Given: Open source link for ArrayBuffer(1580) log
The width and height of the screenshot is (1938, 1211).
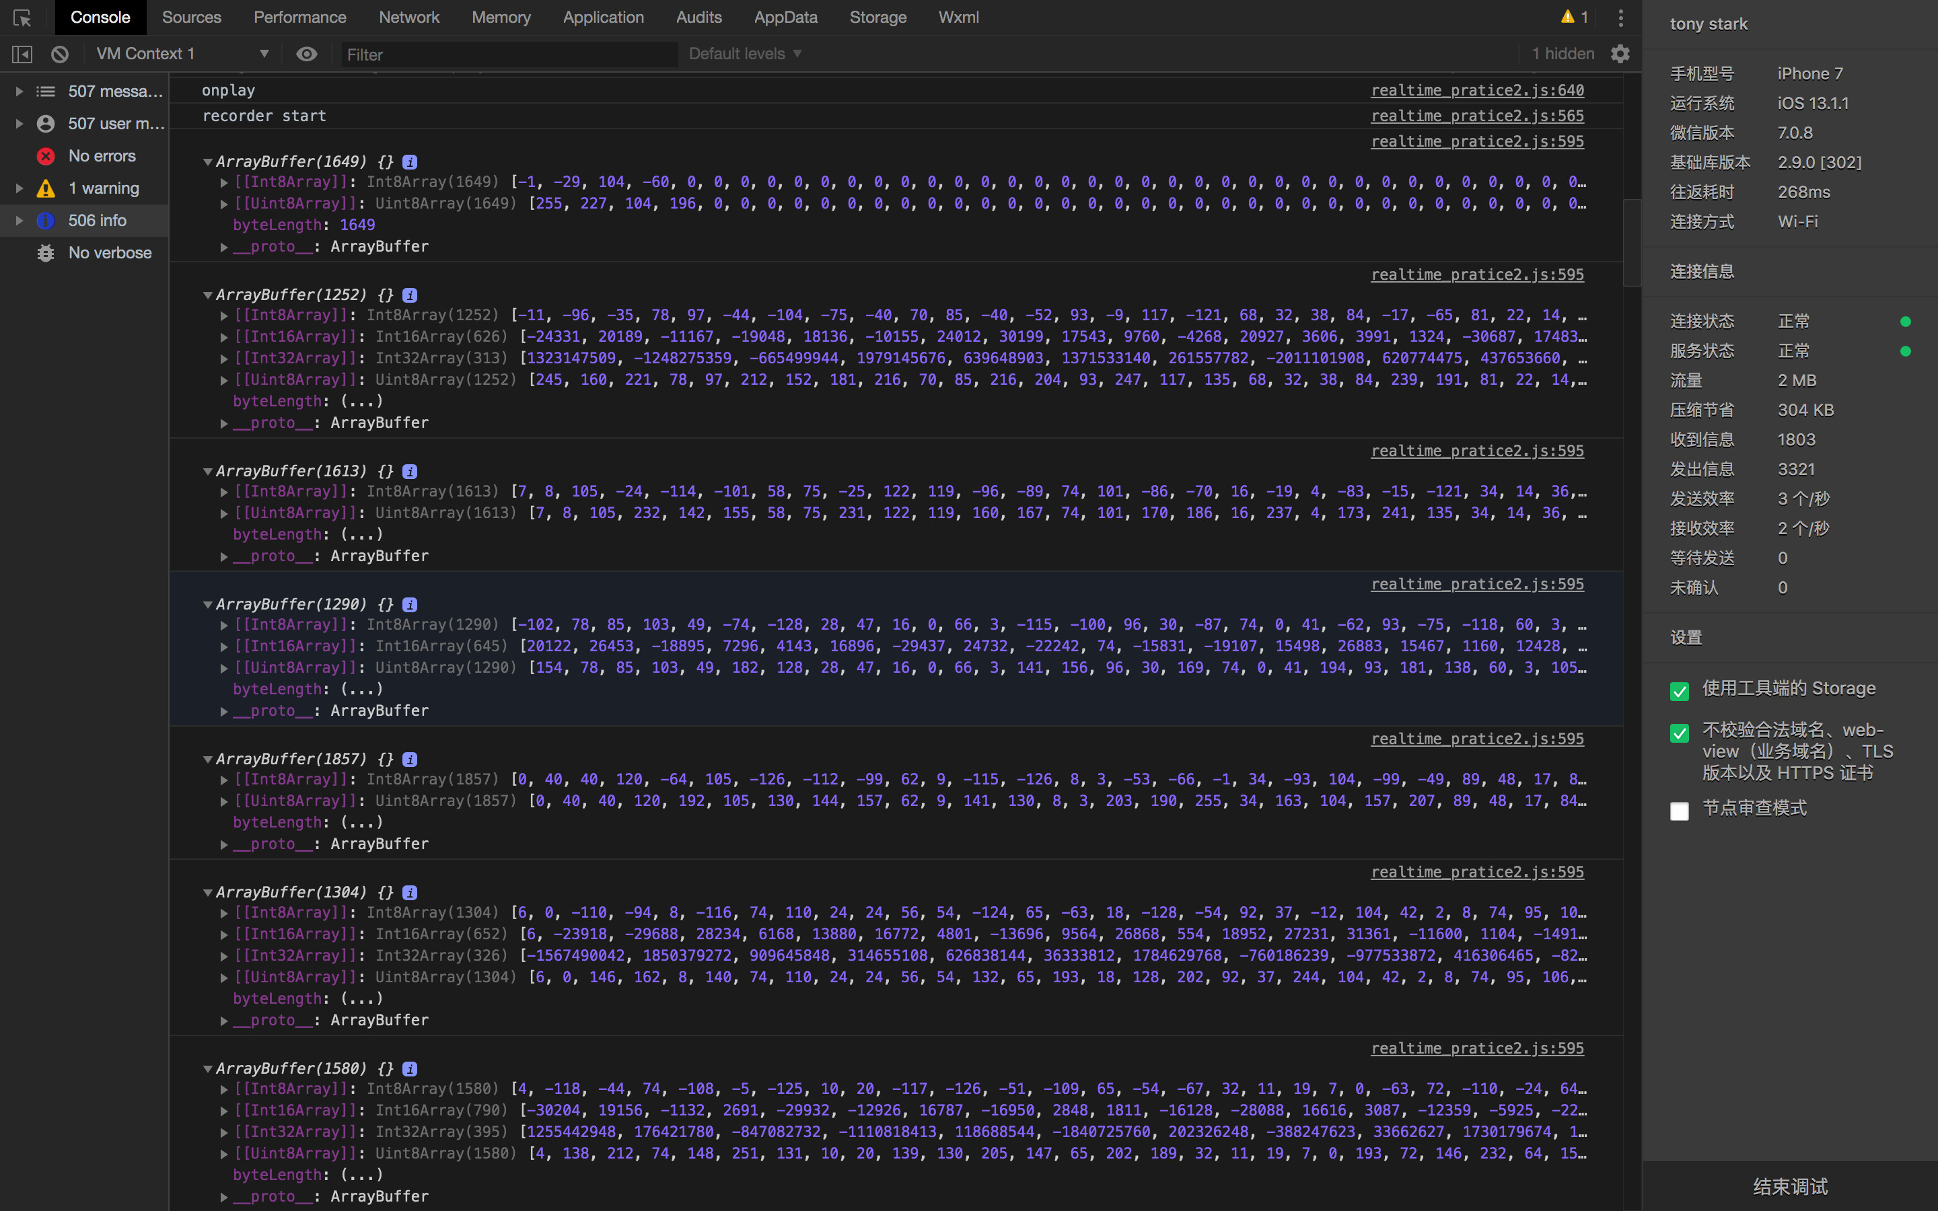Looking at the screenshot, I should (x=1478, y=1048).
